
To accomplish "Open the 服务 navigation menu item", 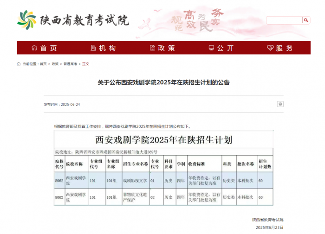I will 280,48.
